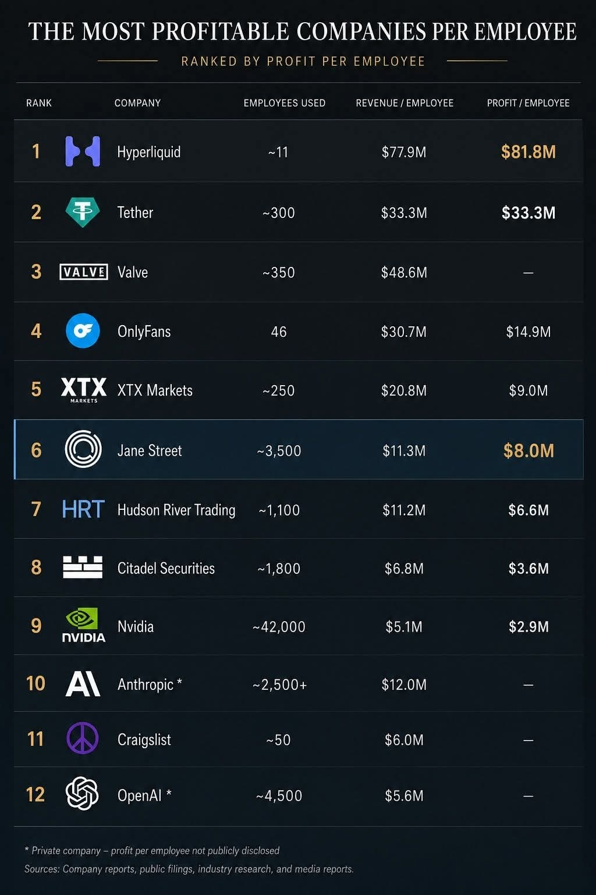Image resolution: width=596 pixels, height=895 pixels.
Task: Click the Company column header
Action: pyautogui.click(x=137, y=103)
